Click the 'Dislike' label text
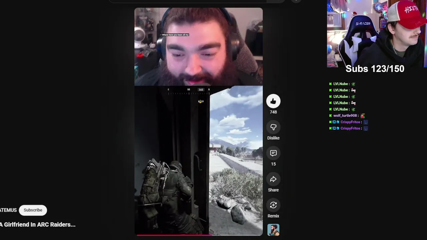The width and height of the screenshot is (427, 240). 273,138
